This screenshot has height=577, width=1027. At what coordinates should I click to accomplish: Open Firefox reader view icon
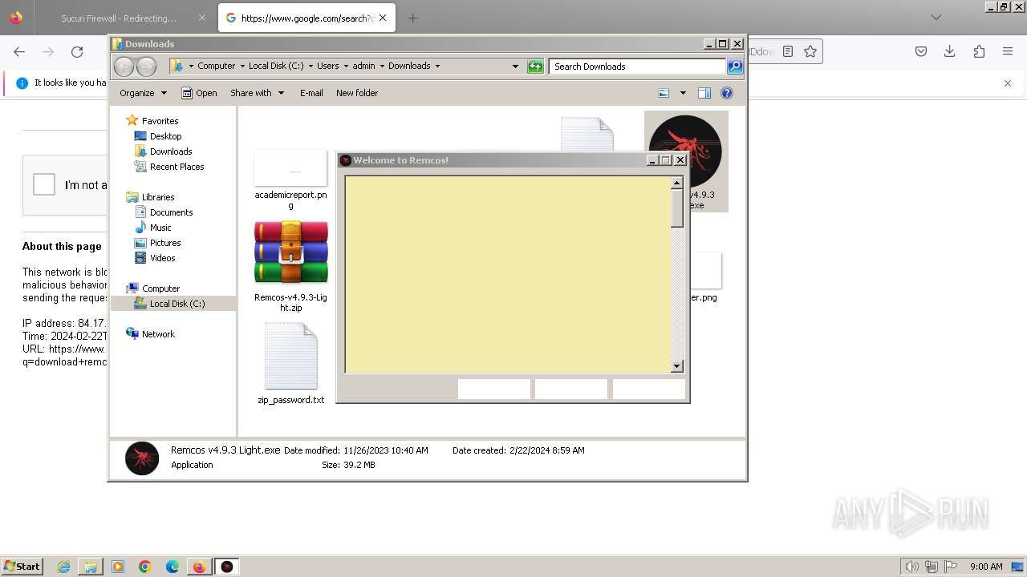(788, 51)
